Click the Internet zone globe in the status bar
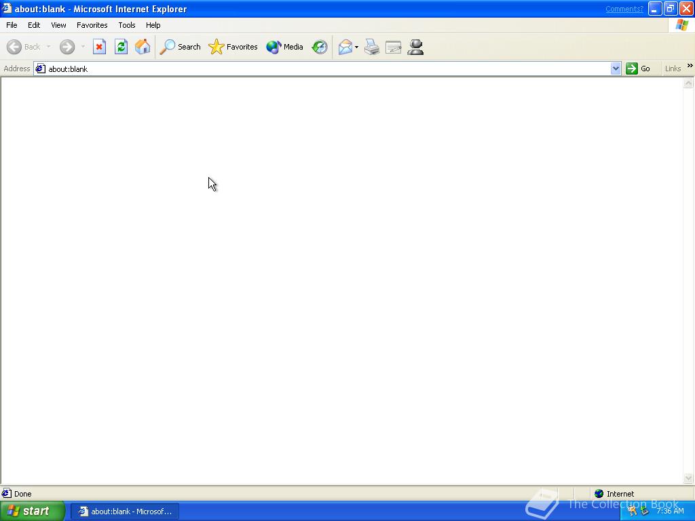Screen dimensions: 695x521 coord(599,494)
